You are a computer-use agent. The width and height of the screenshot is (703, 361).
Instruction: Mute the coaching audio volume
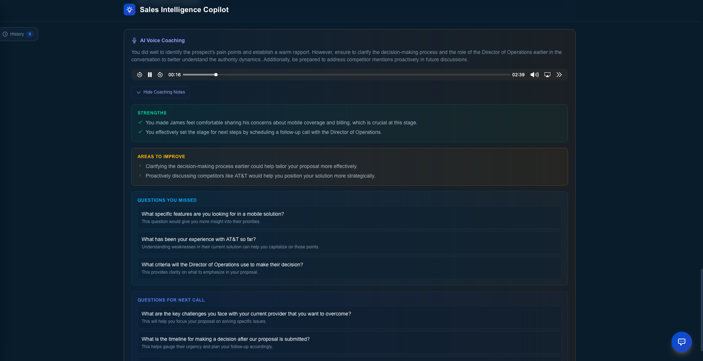pyautogui.click(x=535, y=75)
